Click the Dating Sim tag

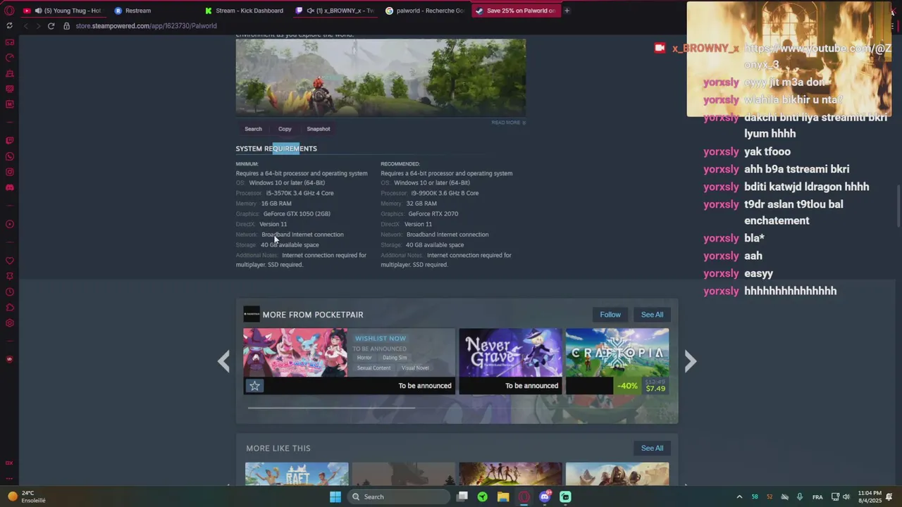tap(395, 358)
